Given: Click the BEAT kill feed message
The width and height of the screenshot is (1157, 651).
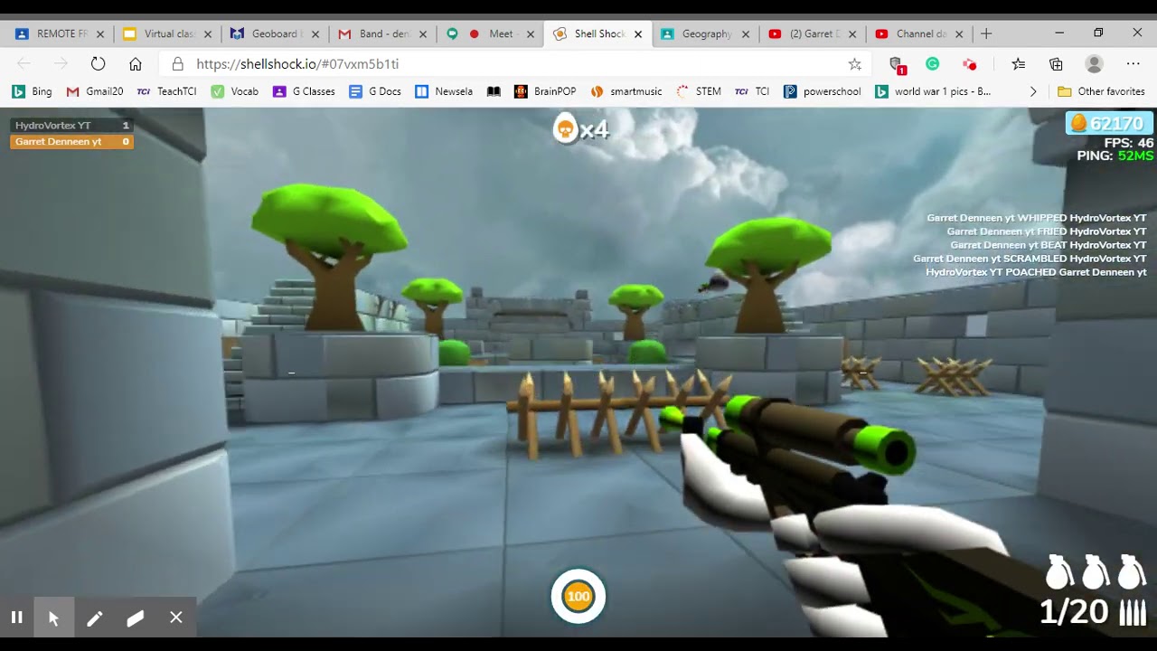Looking at the screenshot, I should click(x=1049, y=245).
